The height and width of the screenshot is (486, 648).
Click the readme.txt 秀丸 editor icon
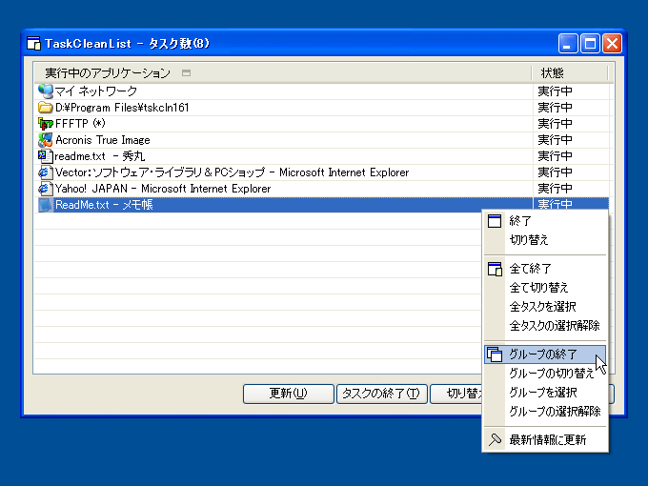coord(46,156)
